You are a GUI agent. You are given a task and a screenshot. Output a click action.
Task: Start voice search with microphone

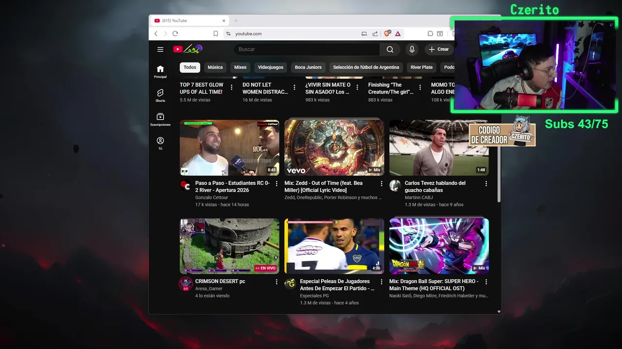(412, 49)
